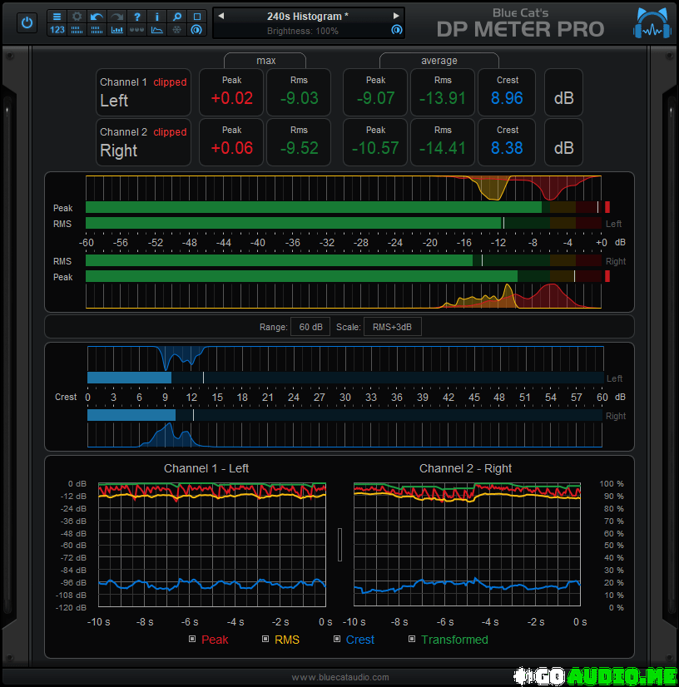Click the square window size icon

pyautogui.click(x=197, y=17)
